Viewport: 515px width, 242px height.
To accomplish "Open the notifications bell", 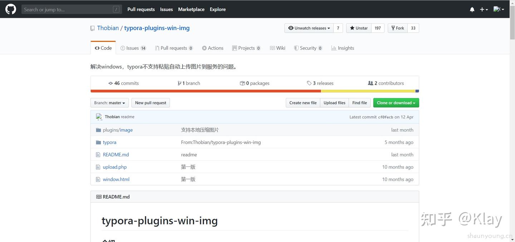I will pyautogui.click(x=472, y=10).
